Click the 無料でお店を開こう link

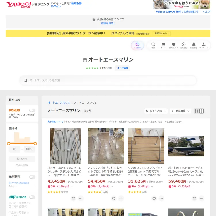tap(188, 12)
